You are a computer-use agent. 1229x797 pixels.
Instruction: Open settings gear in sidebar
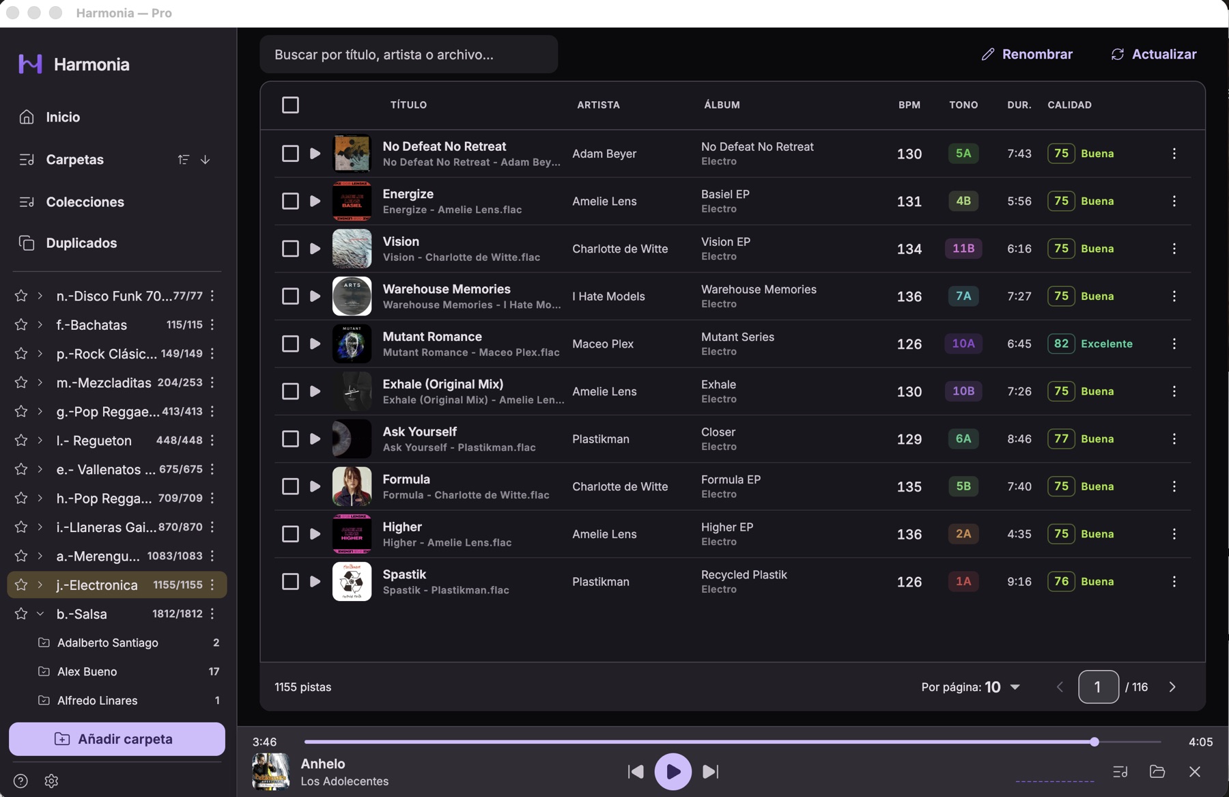point(51,781)
